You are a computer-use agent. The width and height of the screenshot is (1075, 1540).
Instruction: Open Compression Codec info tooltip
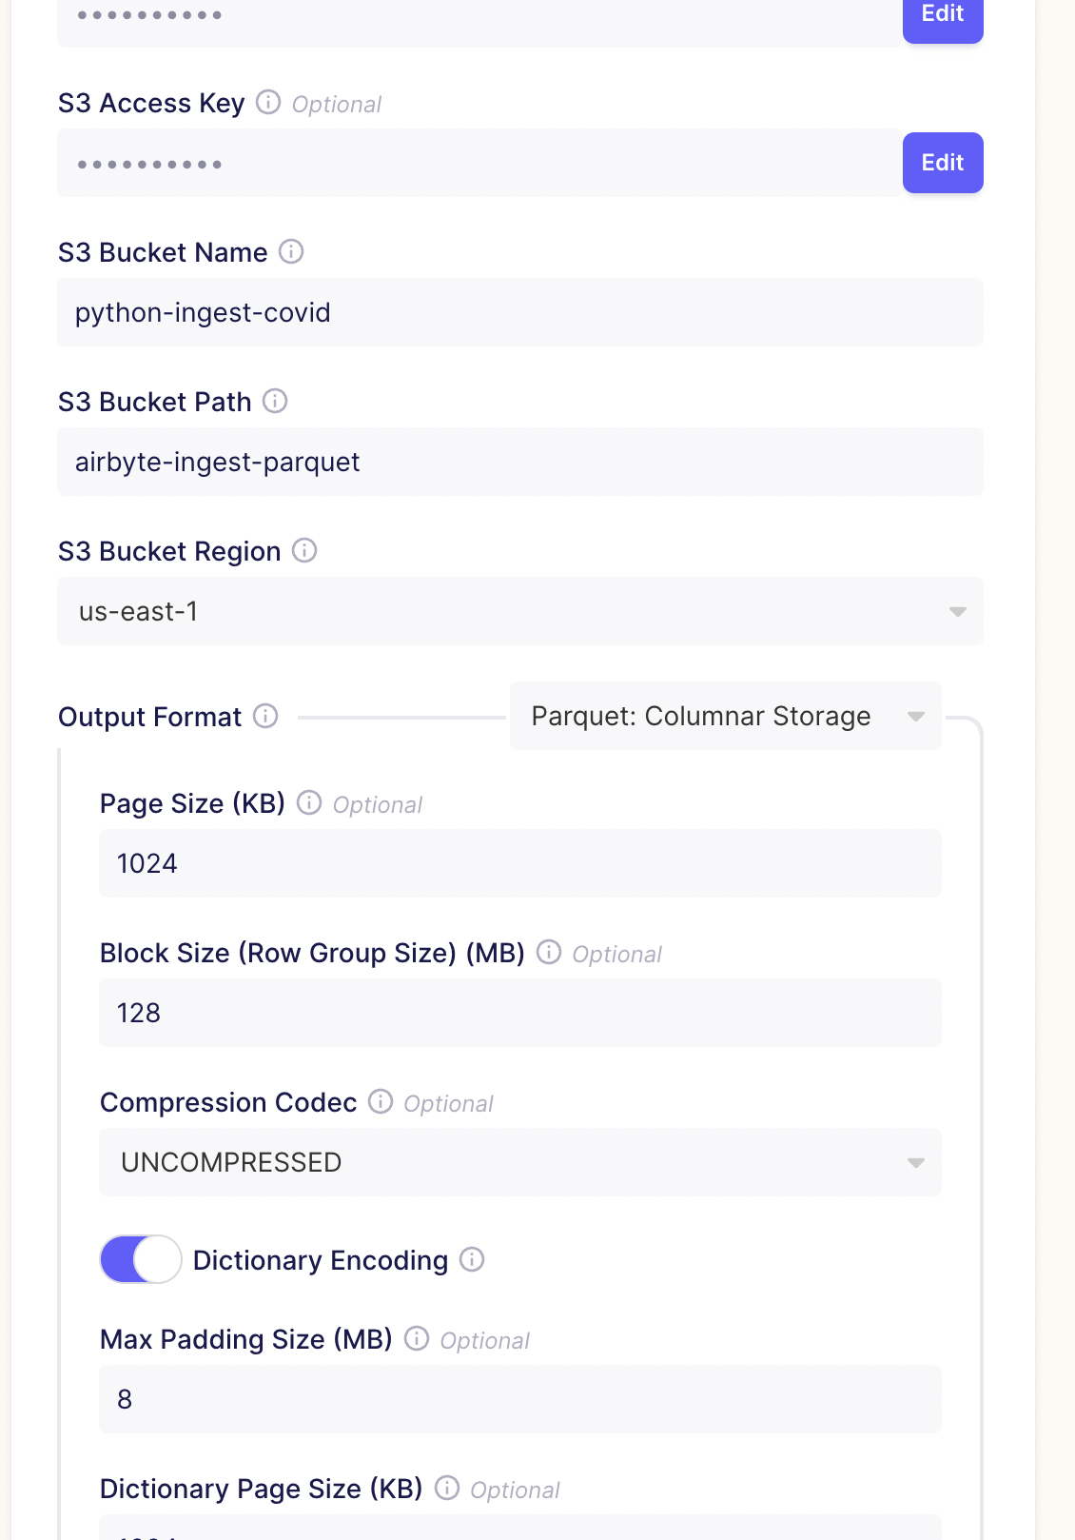coord(381,1101)
